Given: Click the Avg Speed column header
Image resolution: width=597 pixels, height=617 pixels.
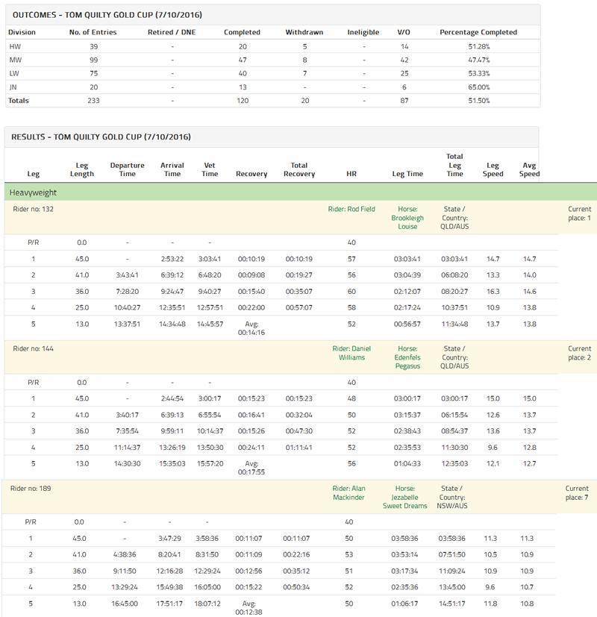Looking at the screenshot, I should pyautogui.click(x=529, y=169).
